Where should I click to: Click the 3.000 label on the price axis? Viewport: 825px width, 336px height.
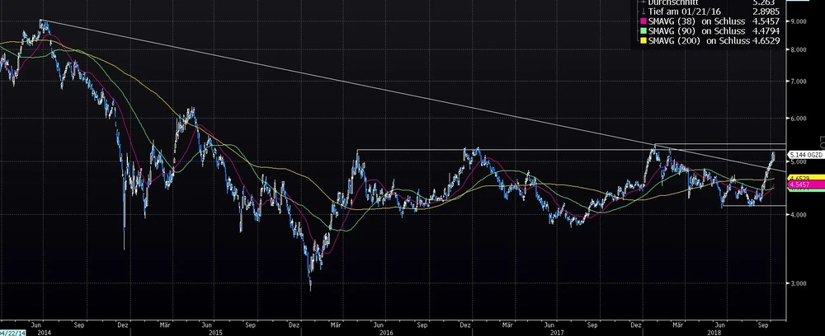[799, 283]
